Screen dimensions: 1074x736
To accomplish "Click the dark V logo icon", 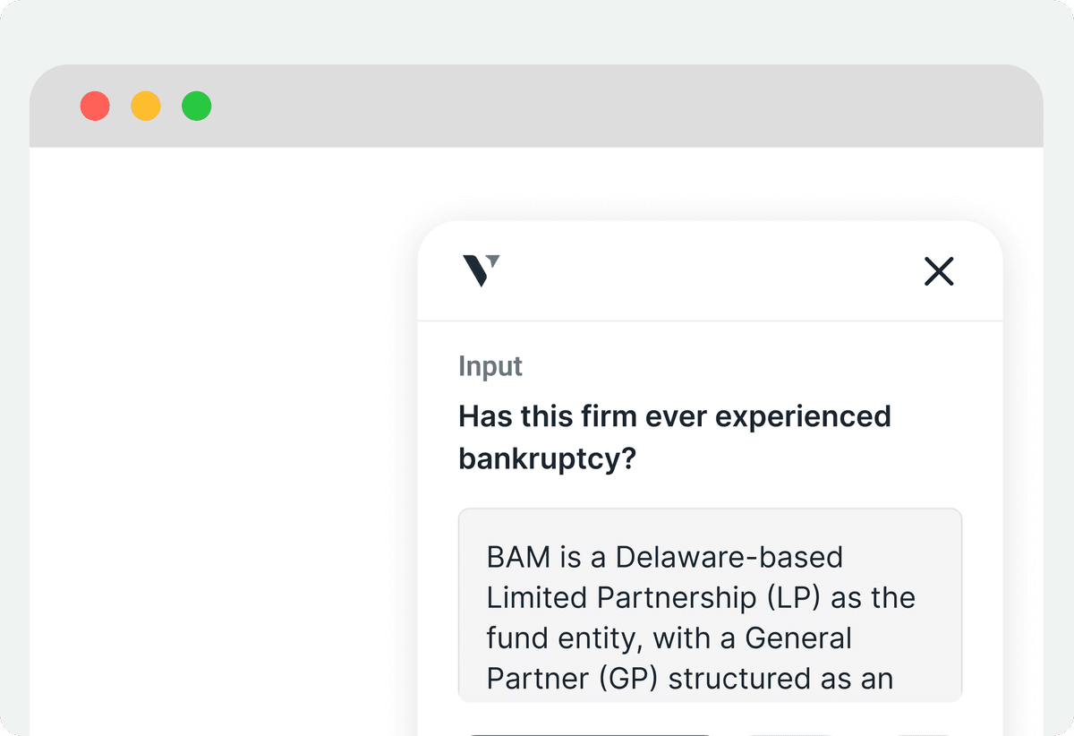I will tap(481, 270).
